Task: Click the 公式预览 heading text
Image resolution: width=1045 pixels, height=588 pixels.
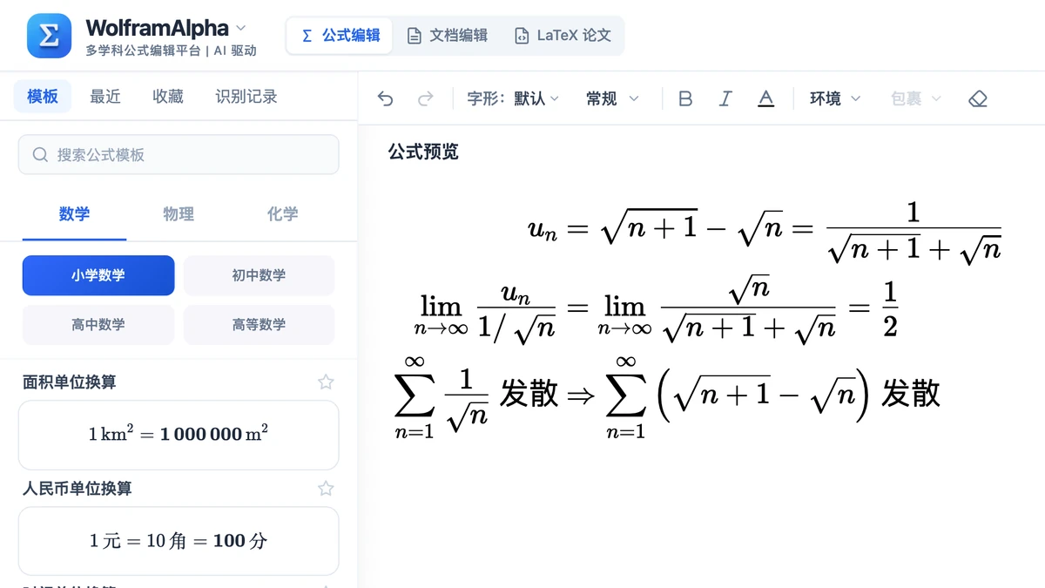Action: tap(423, 152)
